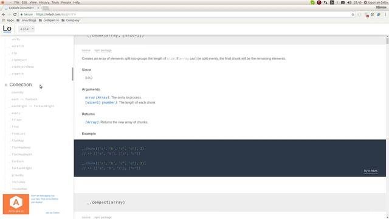Open the codepen.io bookmark folder

pos(49,20)
